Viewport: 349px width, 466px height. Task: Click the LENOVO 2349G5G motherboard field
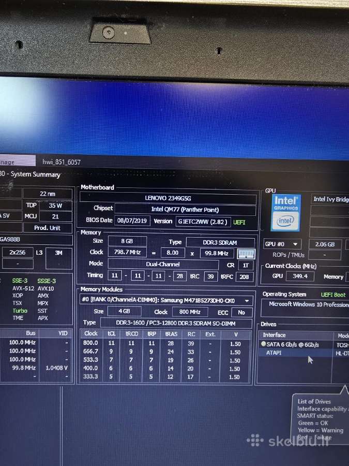click(x=168, y=198)
